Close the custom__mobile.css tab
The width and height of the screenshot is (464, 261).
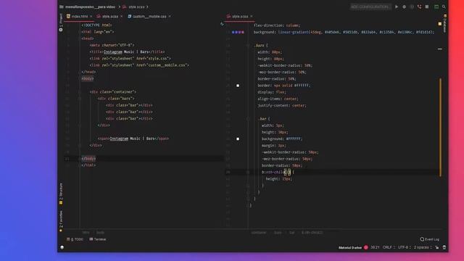pos(170,17)
